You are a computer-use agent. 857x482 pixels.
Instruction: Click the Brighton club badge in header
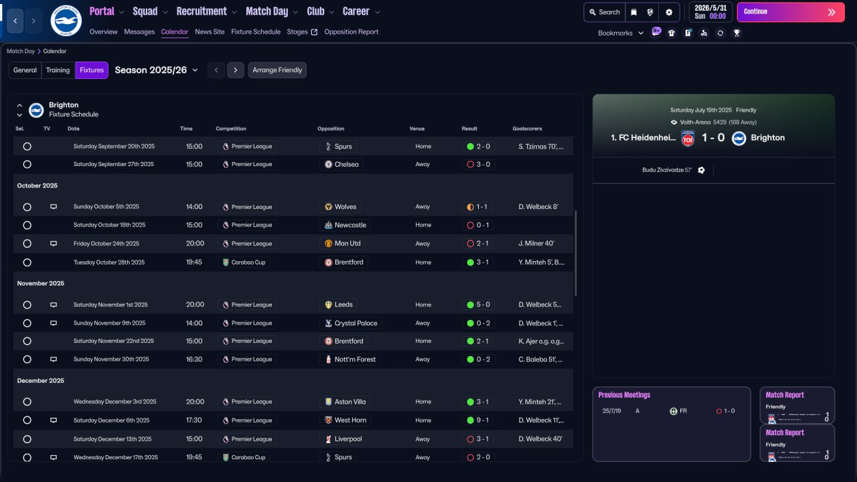point(66,21)
